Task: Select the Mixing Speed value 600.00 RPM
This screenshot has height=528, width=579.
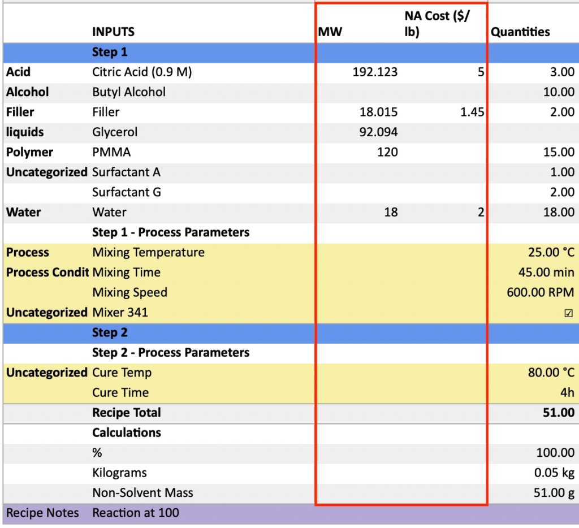Action: click(x=540, y=292)
